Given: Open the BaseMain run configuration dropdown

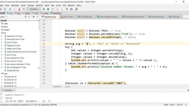Looking at the screenshot, I should (34, 9).
